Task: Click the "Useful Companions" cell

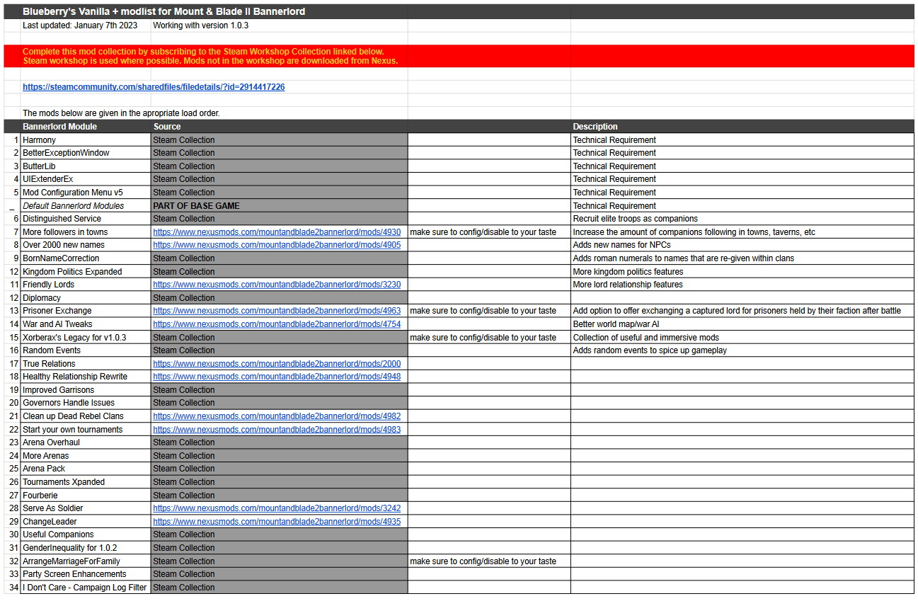Action: tap(86, 534)
